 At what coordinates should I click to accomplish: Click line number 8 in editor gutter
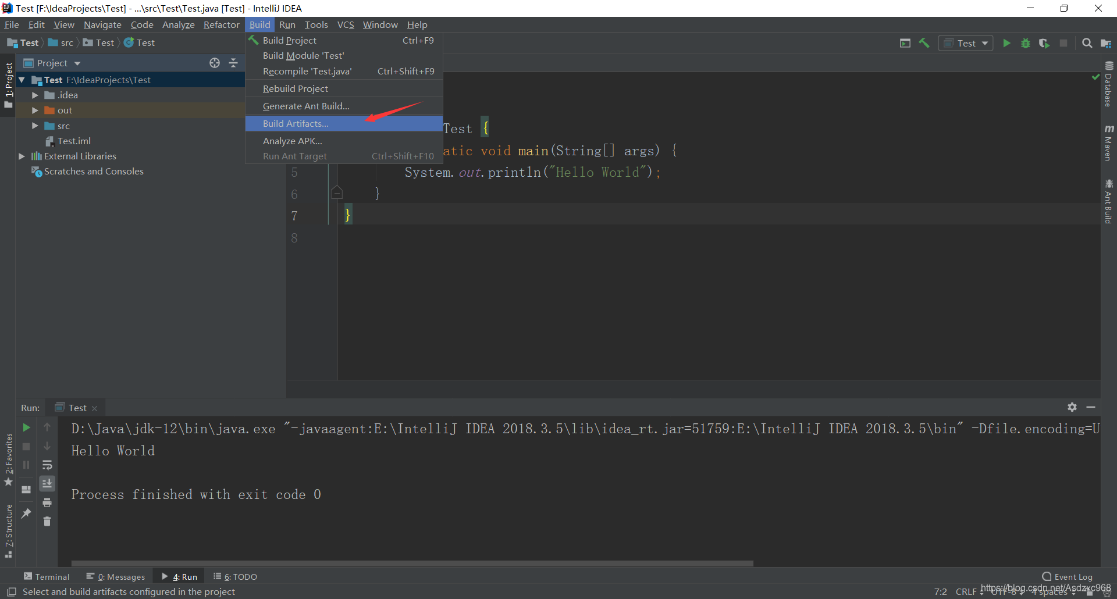(294, 238)
